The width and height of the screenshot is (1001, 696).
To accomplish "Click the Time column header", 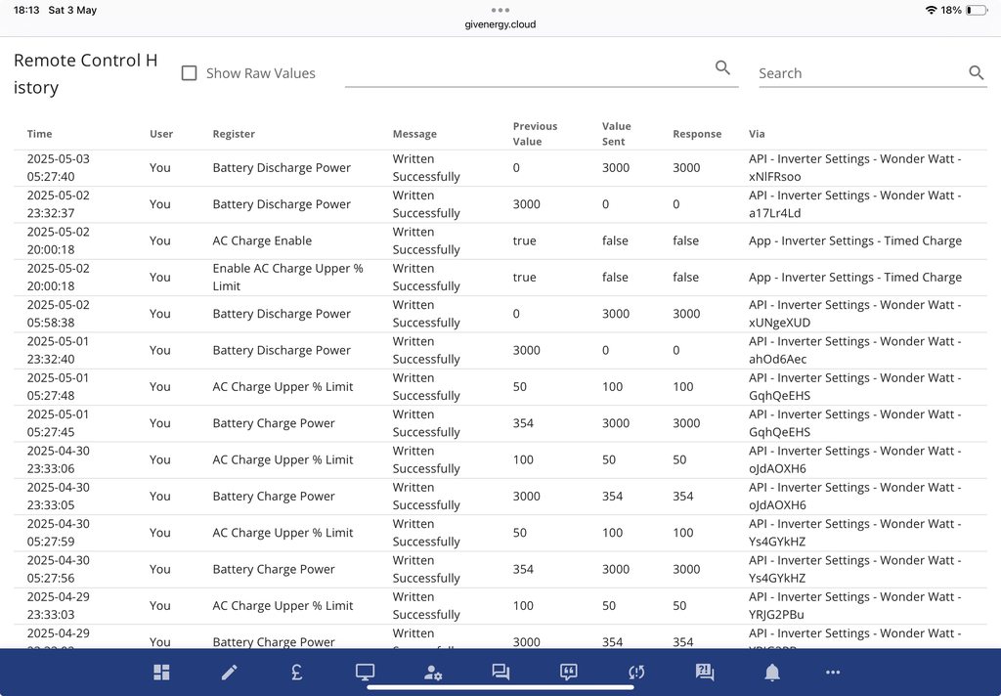I will pyautogui.click(x=40, y=134).
